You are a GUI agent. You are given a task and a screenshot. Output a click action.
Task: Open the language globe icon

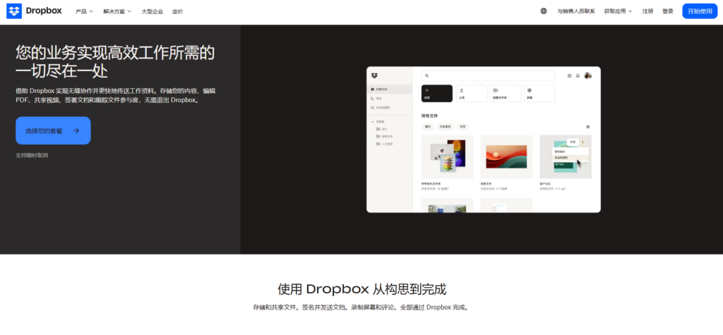click(544, 11)
